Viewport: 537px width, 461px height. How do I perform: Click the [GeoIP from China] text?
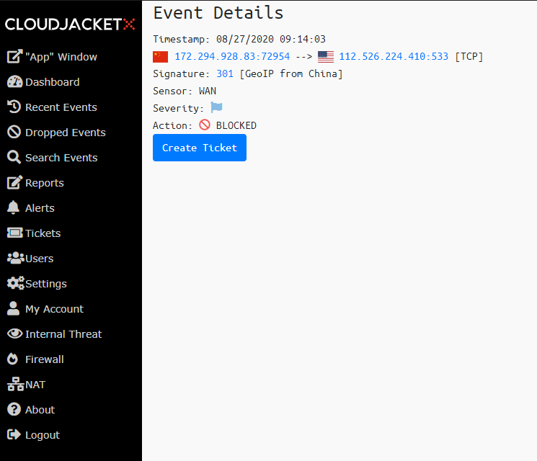(291, 73)
